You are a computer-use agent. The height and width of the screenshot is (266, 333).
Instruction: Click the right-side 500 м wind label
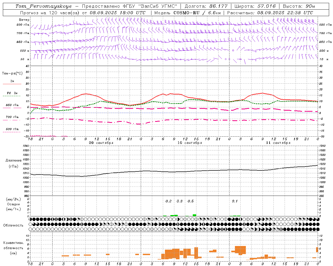324,51
